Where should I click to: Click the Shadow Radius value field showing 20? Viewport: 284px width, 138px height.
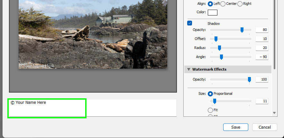[x=262, y=48]
